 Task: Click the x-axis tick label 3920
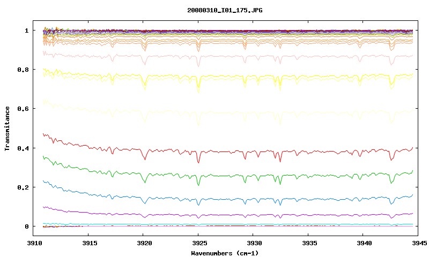coord(144,243)
